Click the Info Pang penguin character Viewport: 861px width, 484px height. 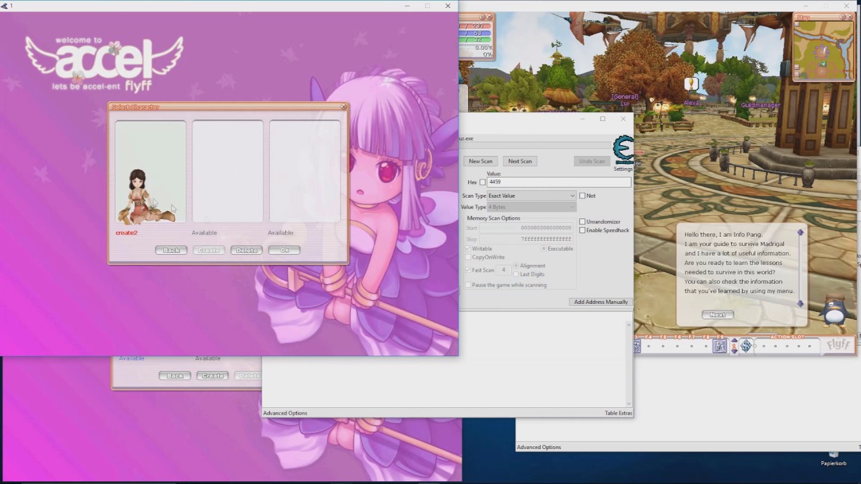835,311
